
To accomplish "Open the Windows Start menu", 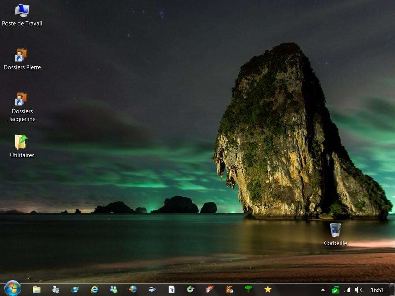I will click(x=13, y=288).
